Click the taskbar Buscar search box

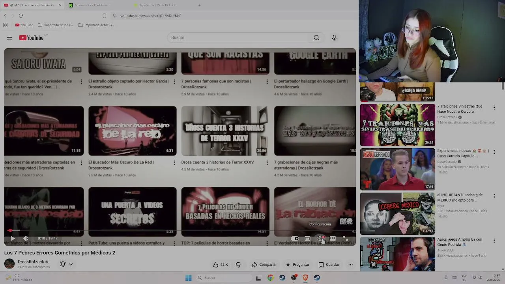pyautogui.click(x=223, y=278)
